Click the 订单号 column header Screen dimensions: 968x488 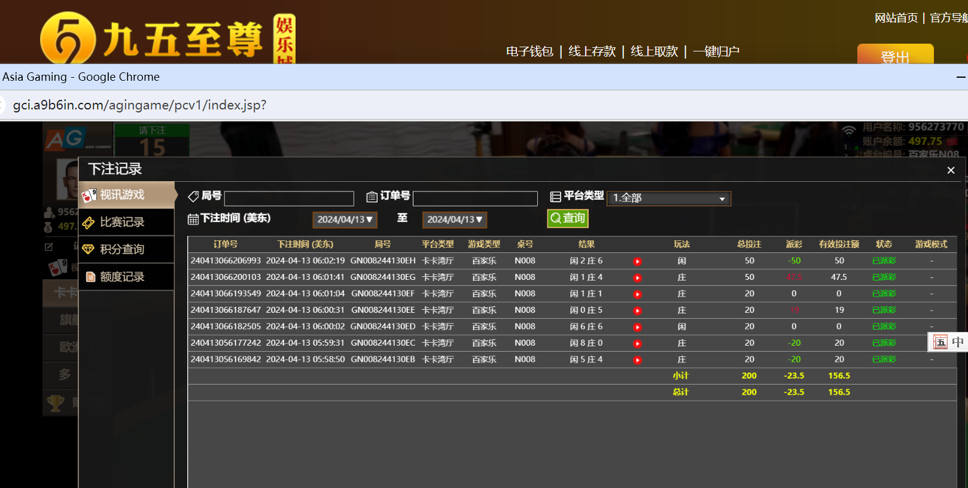coord(226,244)
